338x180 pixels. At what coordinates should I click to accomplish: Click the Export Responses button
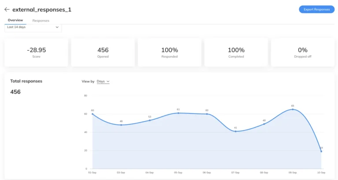click(x=316, y=10)
